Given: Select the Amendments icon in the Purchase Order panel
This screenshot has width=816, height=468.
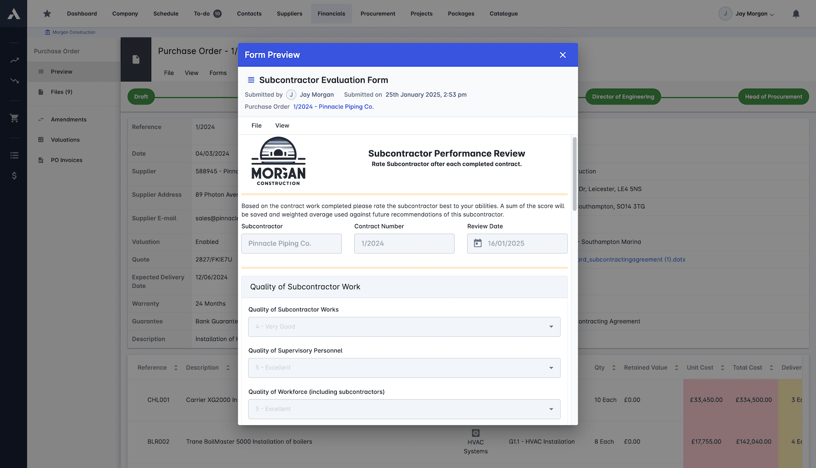Looking at the screenshot, I should (x=41, y=119).
